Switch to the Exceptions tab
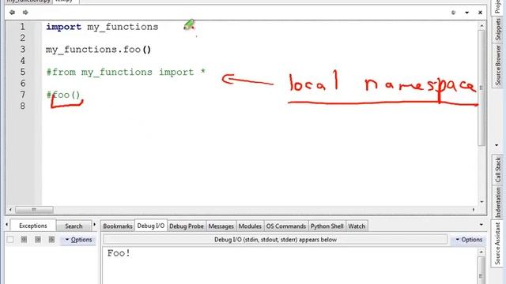The height and width of the screenshot is (284, 506). [x=33, y=226]
